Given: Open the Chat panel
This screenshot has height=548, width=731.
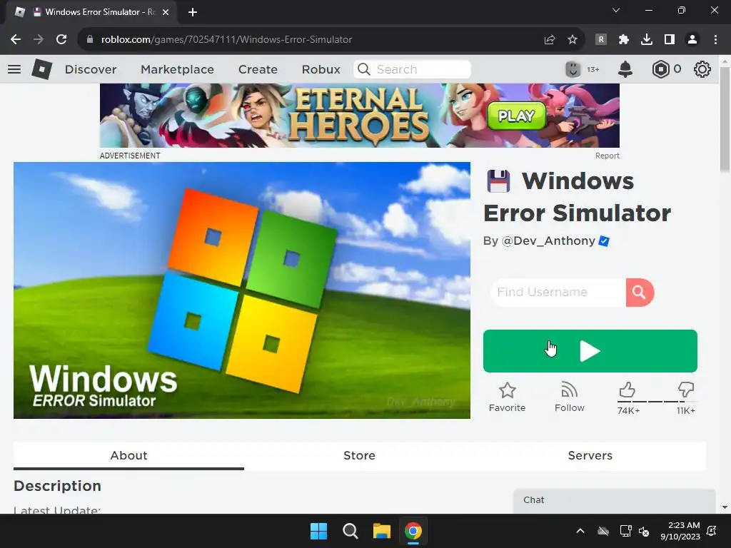Looking at the screenshot, I should tap(615, 501).
